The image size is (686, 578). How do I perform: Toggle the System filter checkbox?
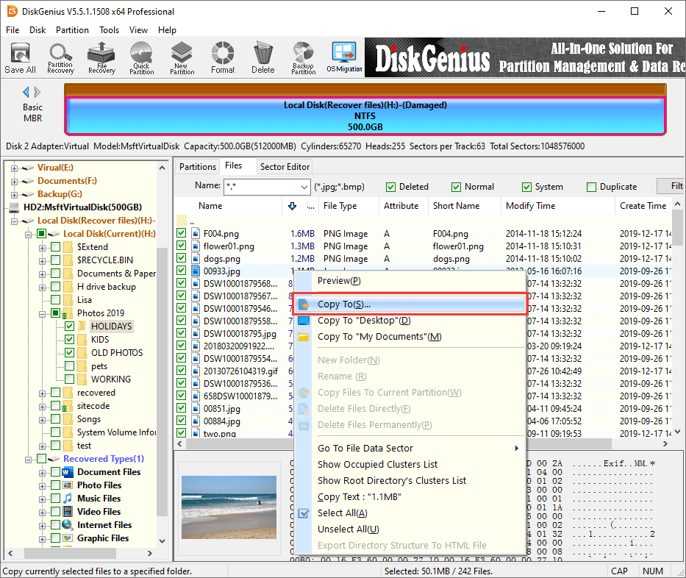tap(526, 187)
